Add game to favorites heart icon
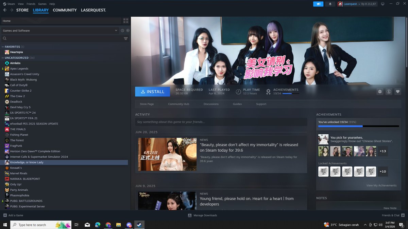The image size is (408, 229). pyautogui.click(x=398, y=92)
